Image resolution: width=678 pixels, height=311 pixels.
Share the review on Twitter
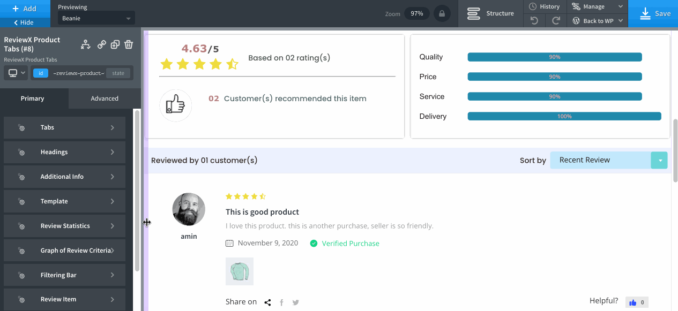coord(295,302)
